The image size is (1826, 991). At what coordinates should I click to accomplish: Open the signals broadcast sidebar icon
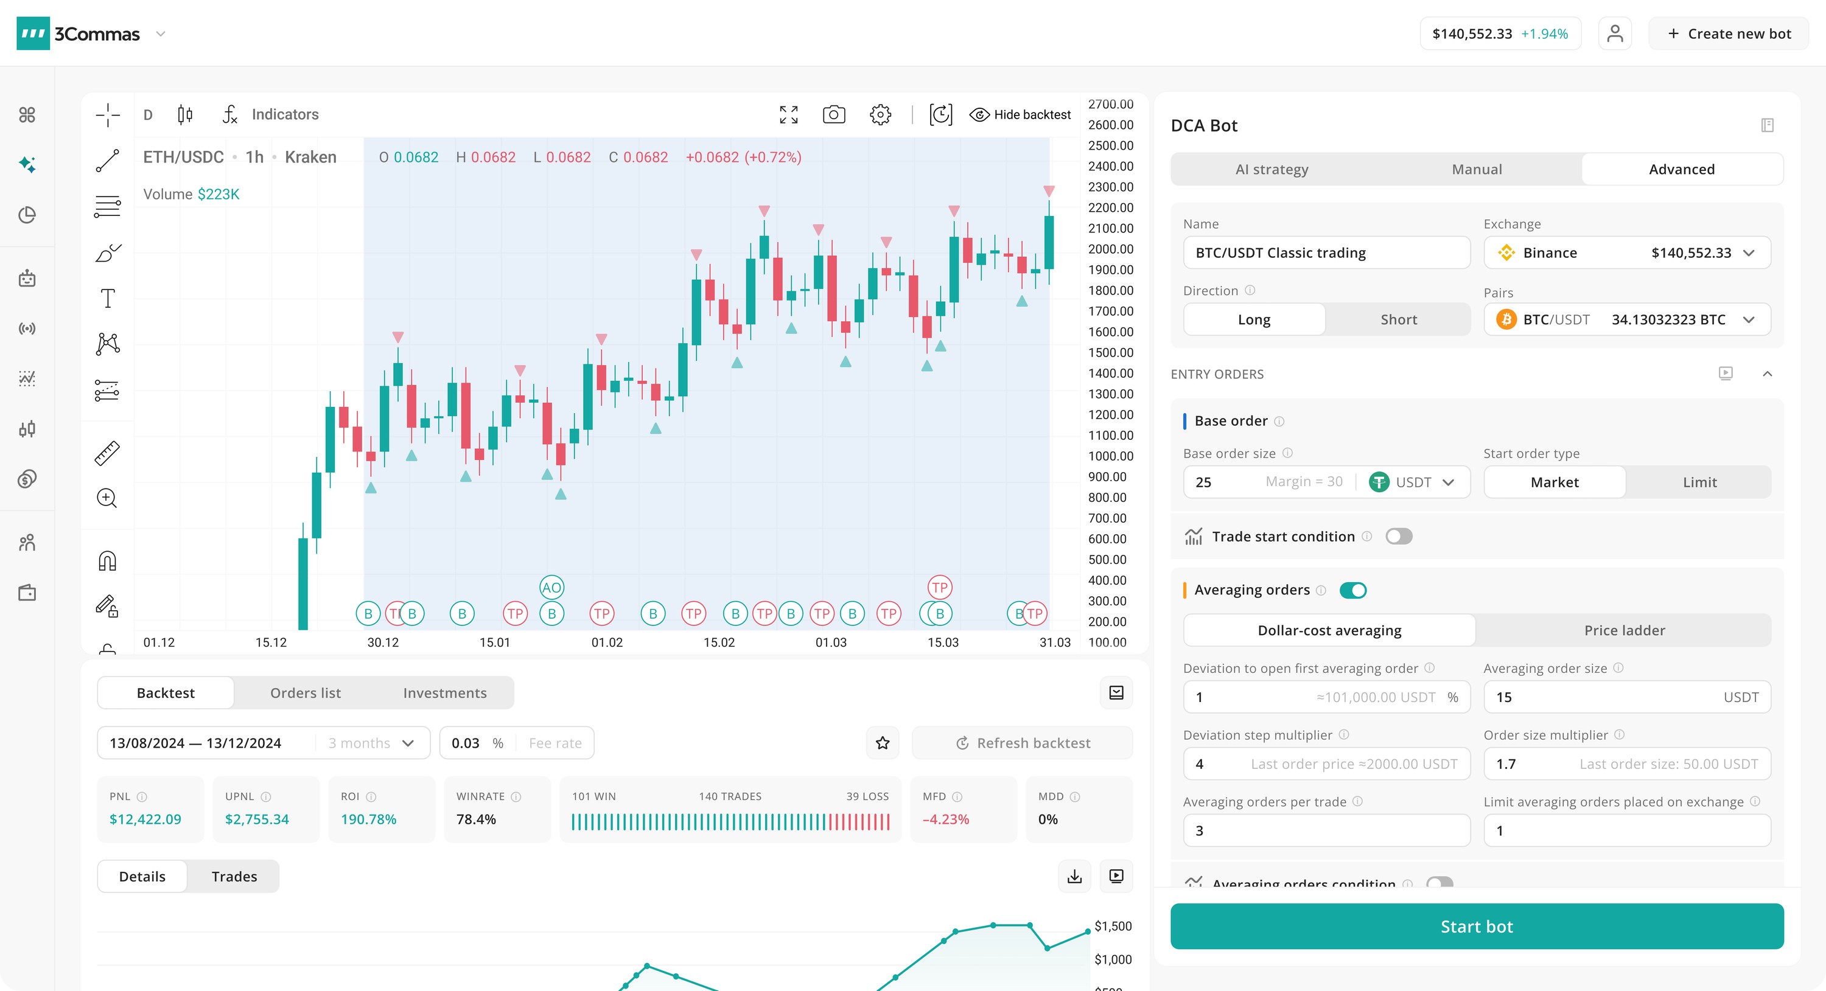(27, 329)
